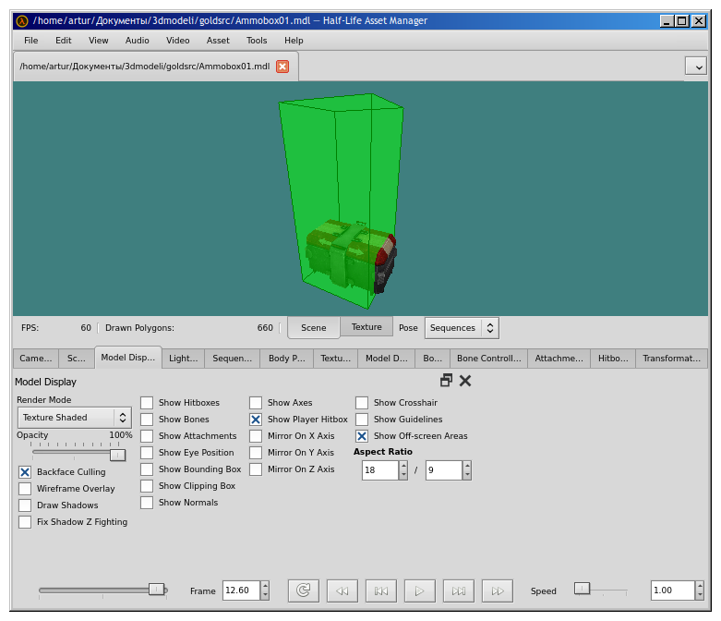Open the asset tabs list dropdown

[696, 66]
